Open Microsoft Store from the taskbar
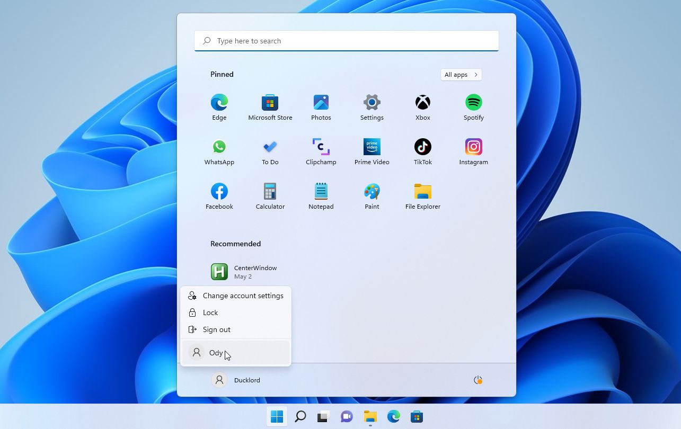Screen dimensions: 681x429 (417, 417)
